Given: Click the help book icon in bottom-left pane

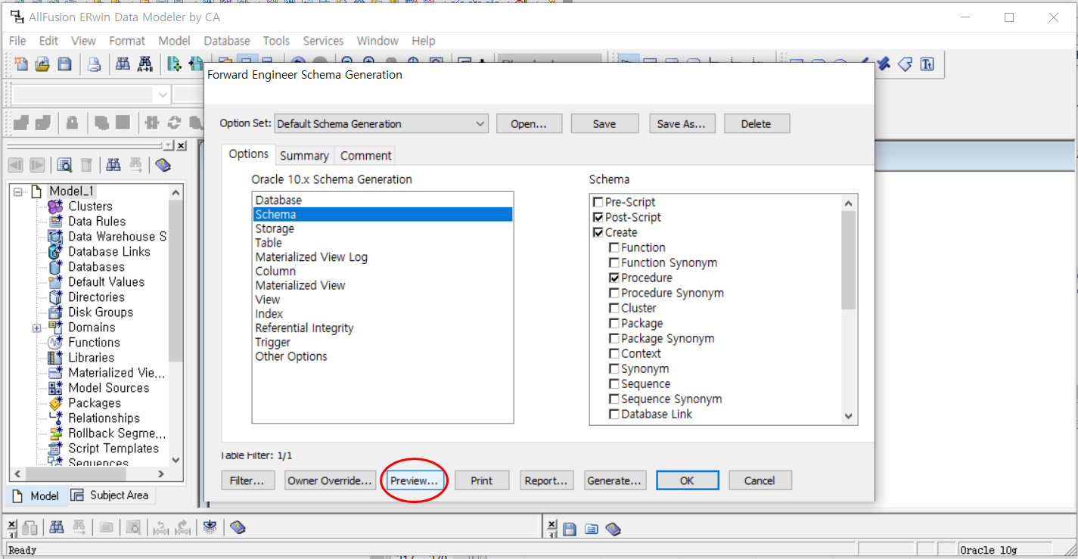Looking at the screenshot, I should 238,528.
